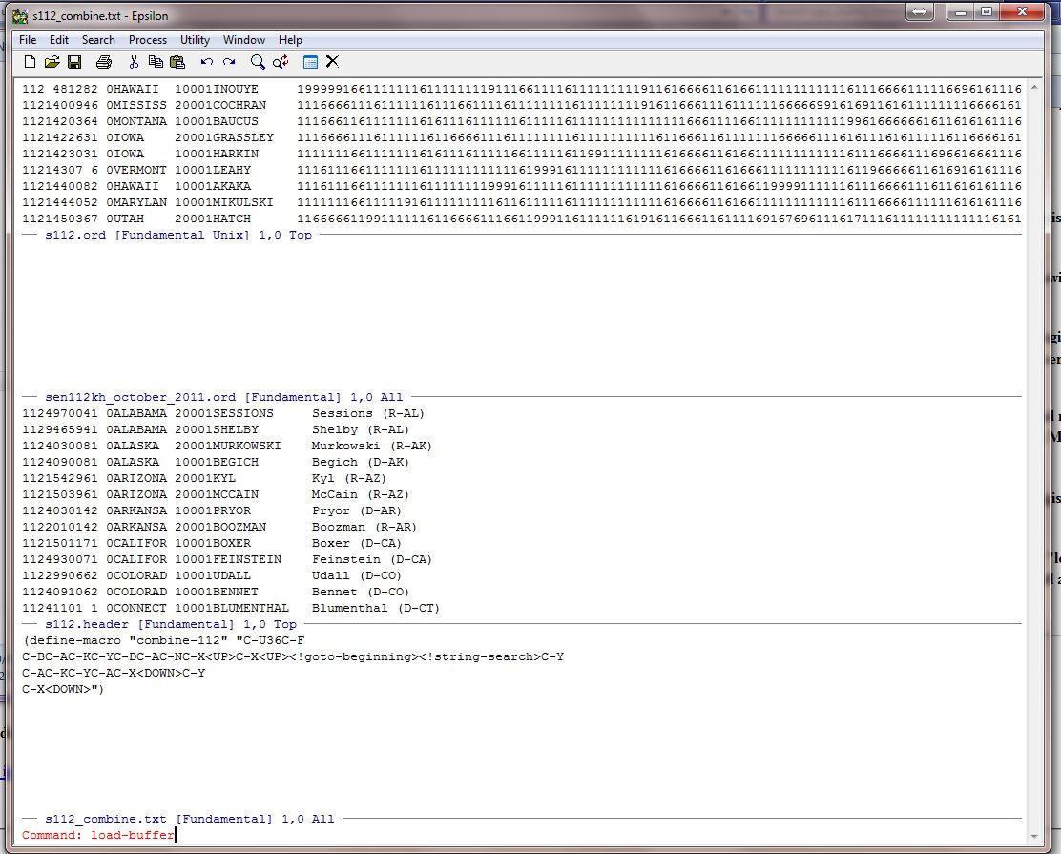1061x854 pixels.
Task: Paste from clipboard using the toolbar icon
Action: point(177,62)
